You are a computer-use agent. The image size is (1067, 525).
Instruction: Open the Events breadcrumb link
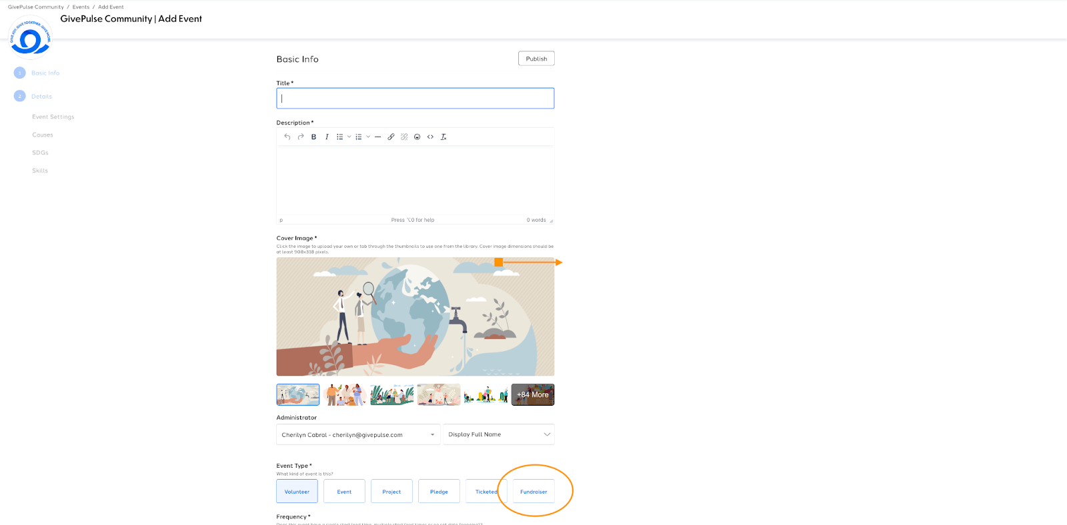81,7
